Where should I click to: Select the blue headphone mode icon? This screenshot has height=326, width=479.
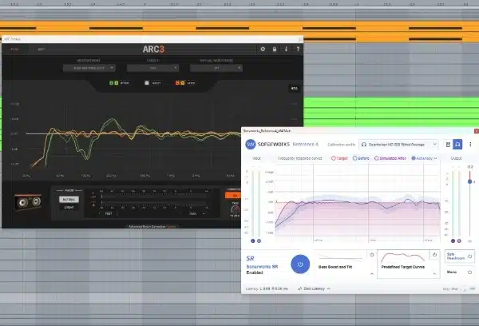pyautogui.click(x=457, y=145)
